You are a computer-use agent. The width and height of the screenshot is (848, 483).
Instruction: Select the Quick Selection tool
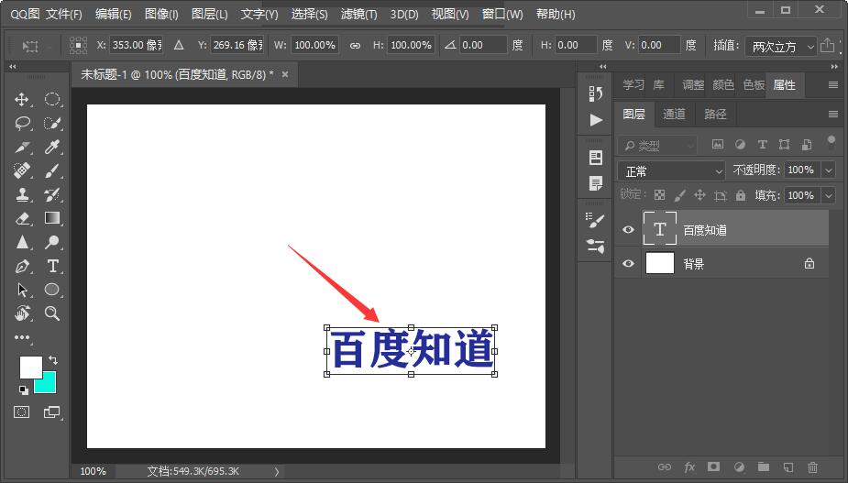tap(52, 124)
